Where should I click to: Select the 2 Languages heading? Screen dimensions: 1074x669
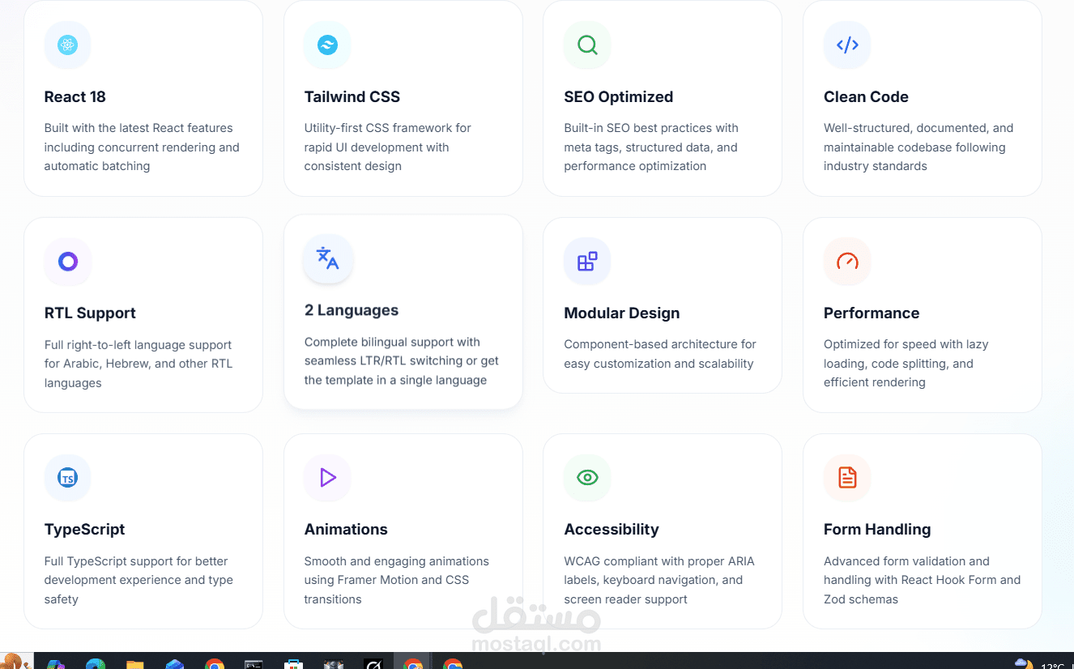click(352, 310)
